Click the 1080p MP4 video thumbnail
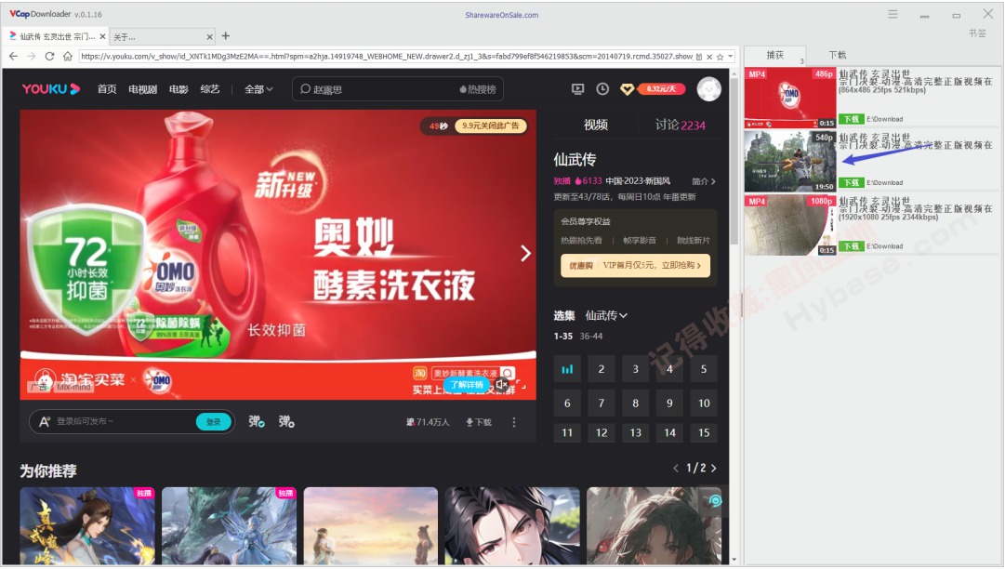The width and height of the screenshot is (1005, 569). (789, 225)
